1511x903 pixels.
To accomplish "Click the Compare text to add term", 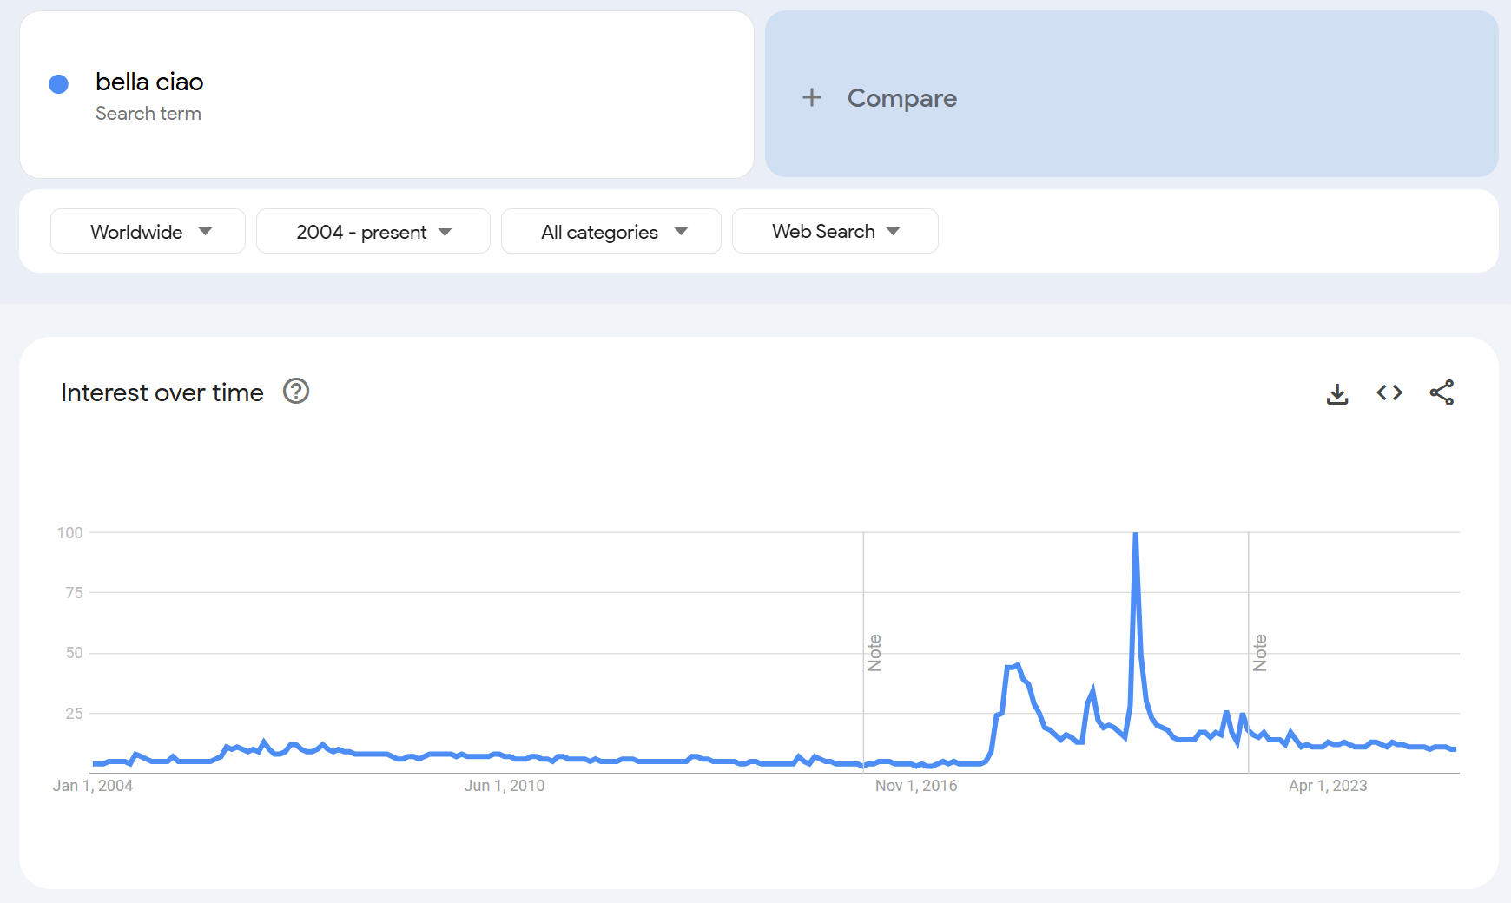I will pos(901,98).
